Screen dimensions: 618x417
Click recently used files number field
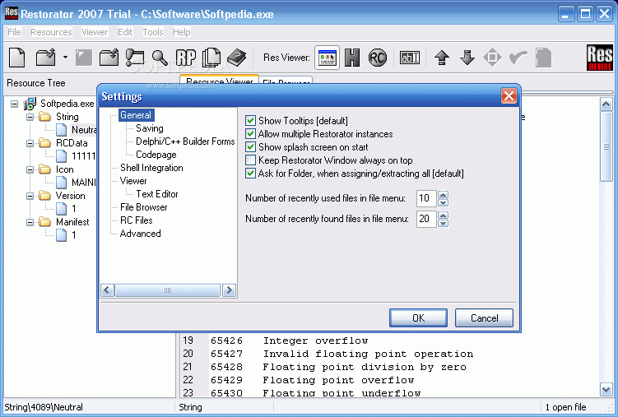426,198
